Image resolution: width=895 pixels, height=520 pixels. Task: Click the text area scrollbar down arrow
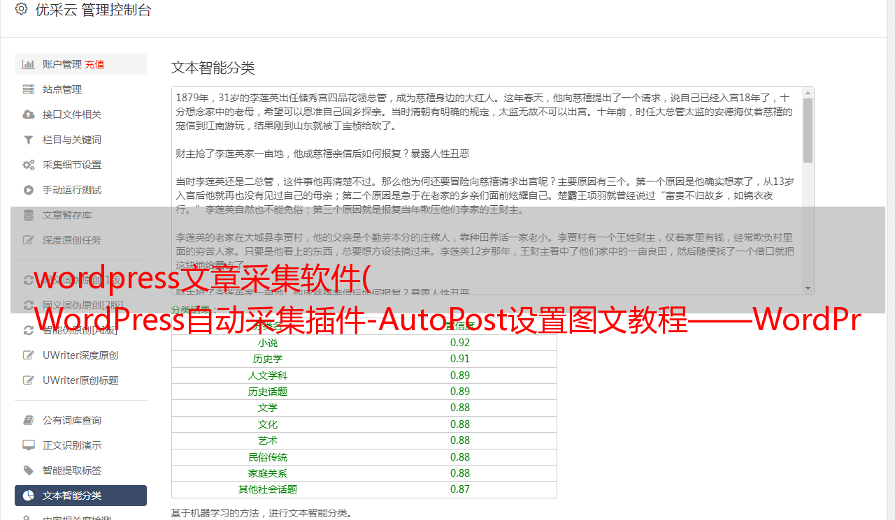click(x=808, y=288)
